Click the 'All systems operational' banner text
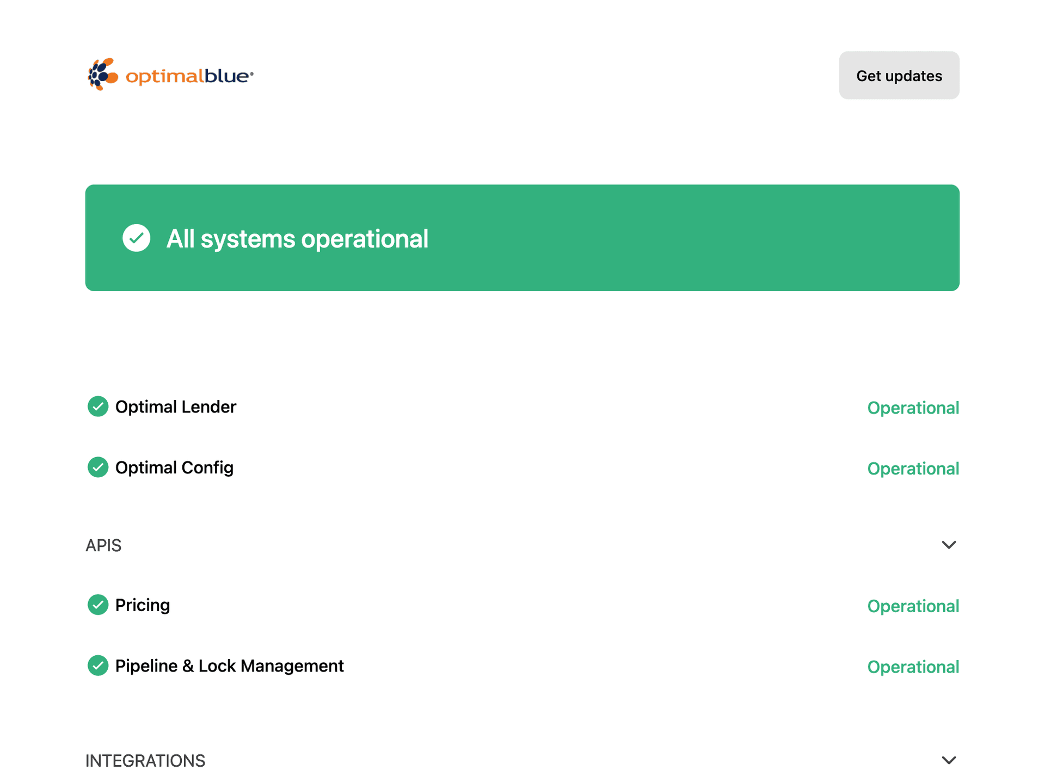The image size is (1045, 770). (297, 238)
